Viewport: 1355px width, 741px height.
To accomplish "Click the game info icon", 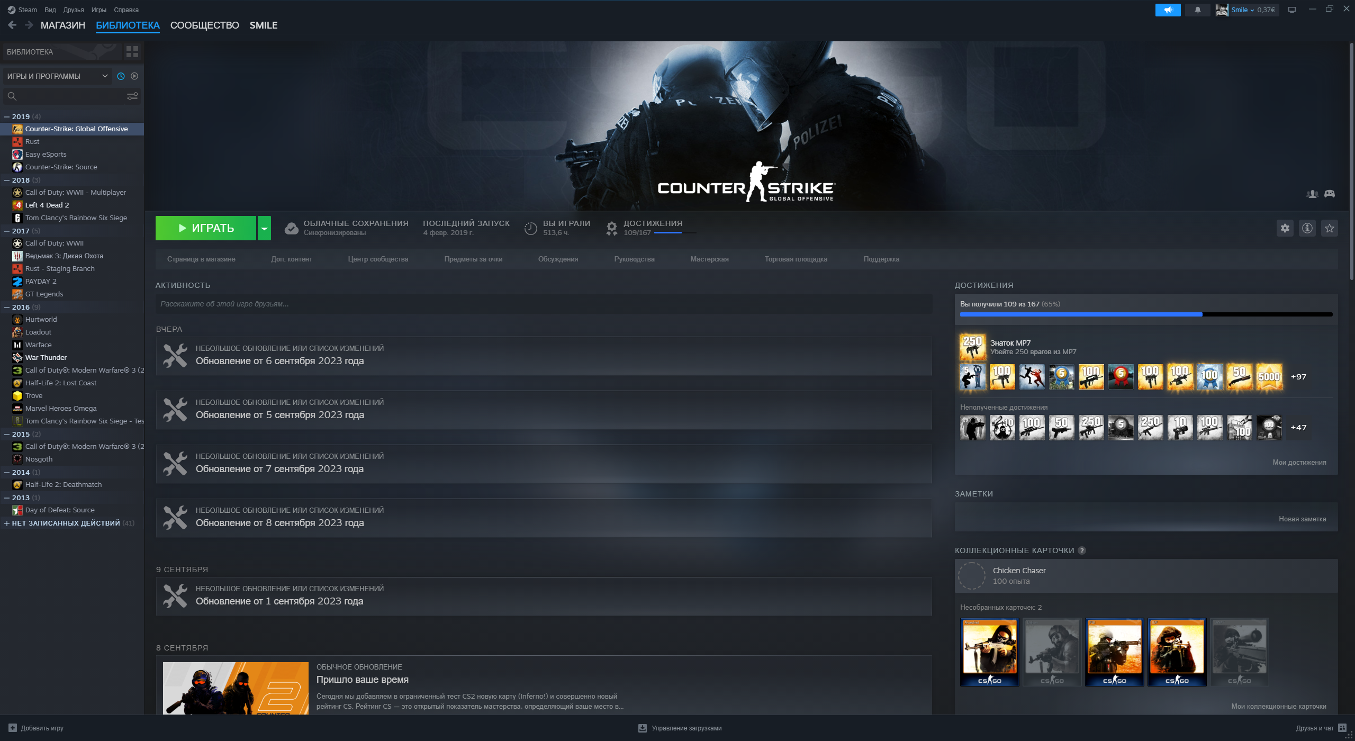I will click(x=1307, y=228).
